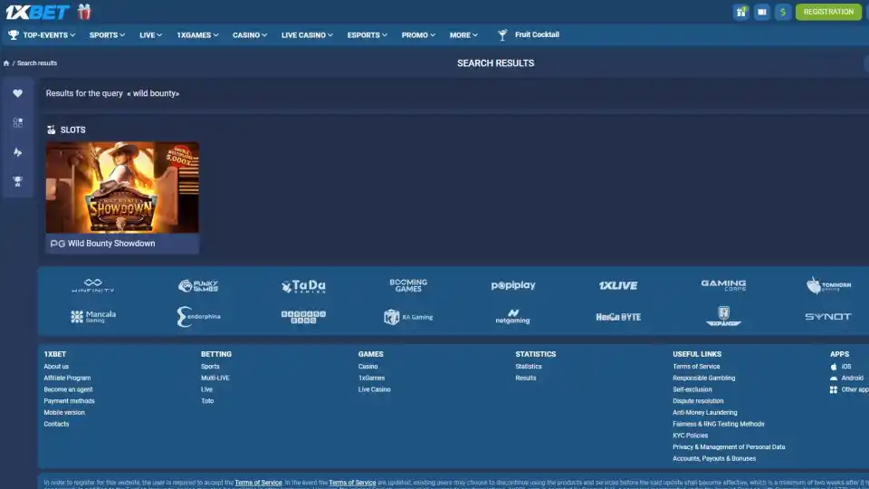Image resolution: width=869 pixels, height=489 pixels.
Task: Open the Affiliate Program footer link
Action: point(67,379)
